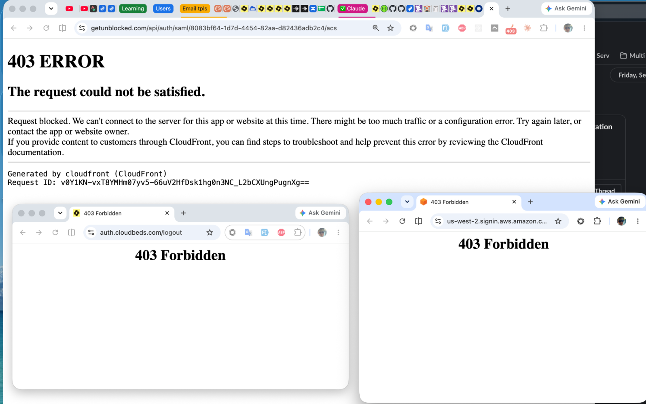Open zoom magnifier in getunblocked address bar

pyautogui.click(x=376, y=28)
